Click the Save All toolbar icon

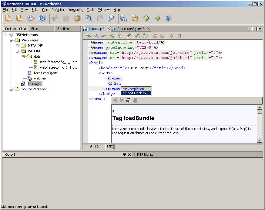[42, 18]
